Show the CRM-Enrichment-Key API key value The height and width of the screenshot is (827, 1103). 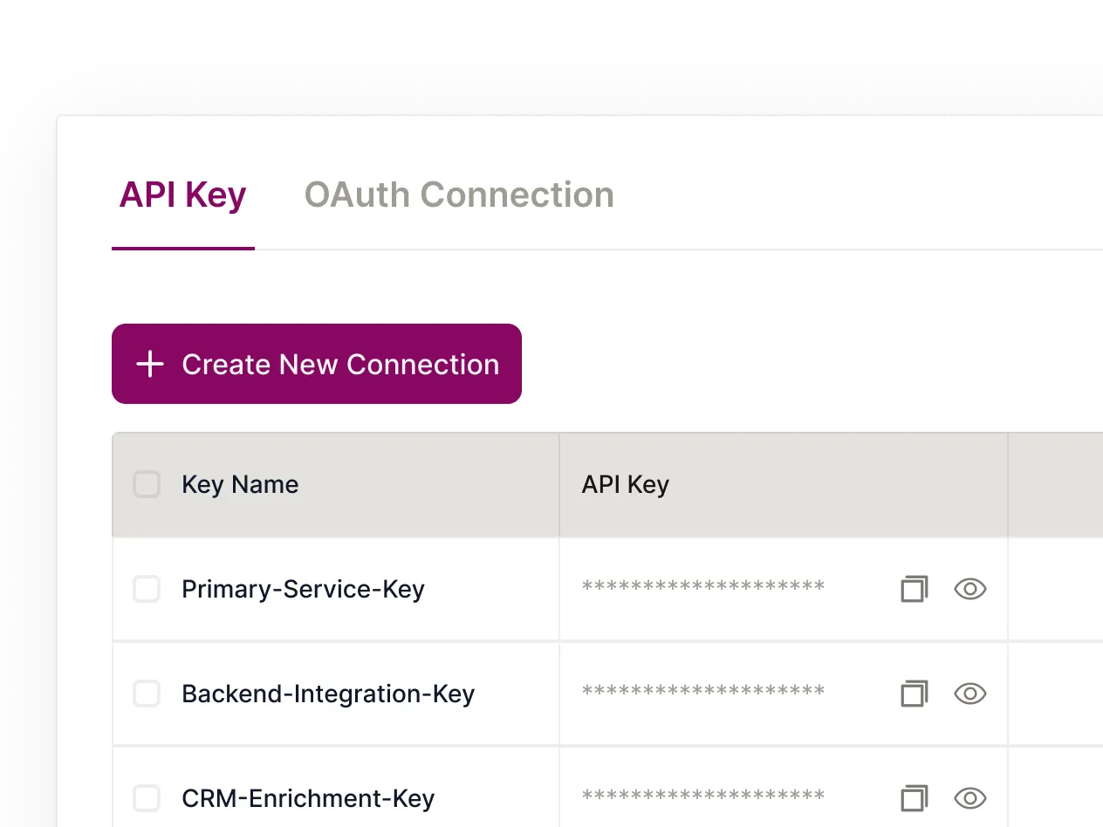click(x=970, y=798)
